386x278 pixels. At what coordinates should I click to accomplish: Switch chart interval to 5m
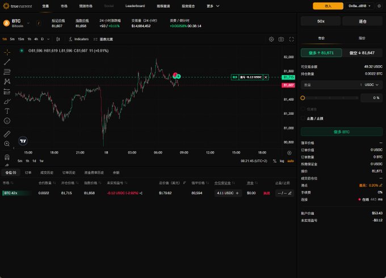point(12,39)
